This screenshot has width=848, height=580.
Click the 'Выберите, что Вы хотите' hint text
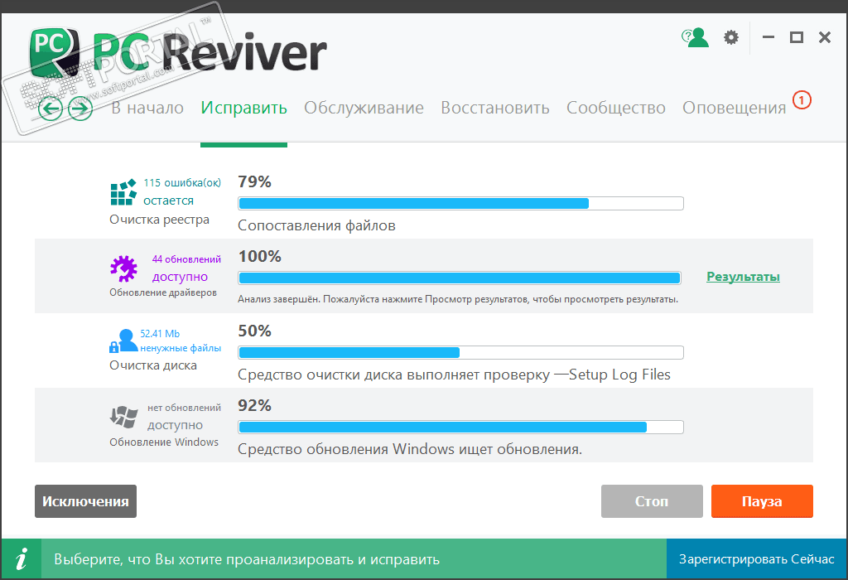pos(247,559)
